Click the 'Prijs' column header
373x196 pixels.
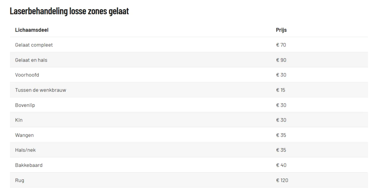click(281, 30)
